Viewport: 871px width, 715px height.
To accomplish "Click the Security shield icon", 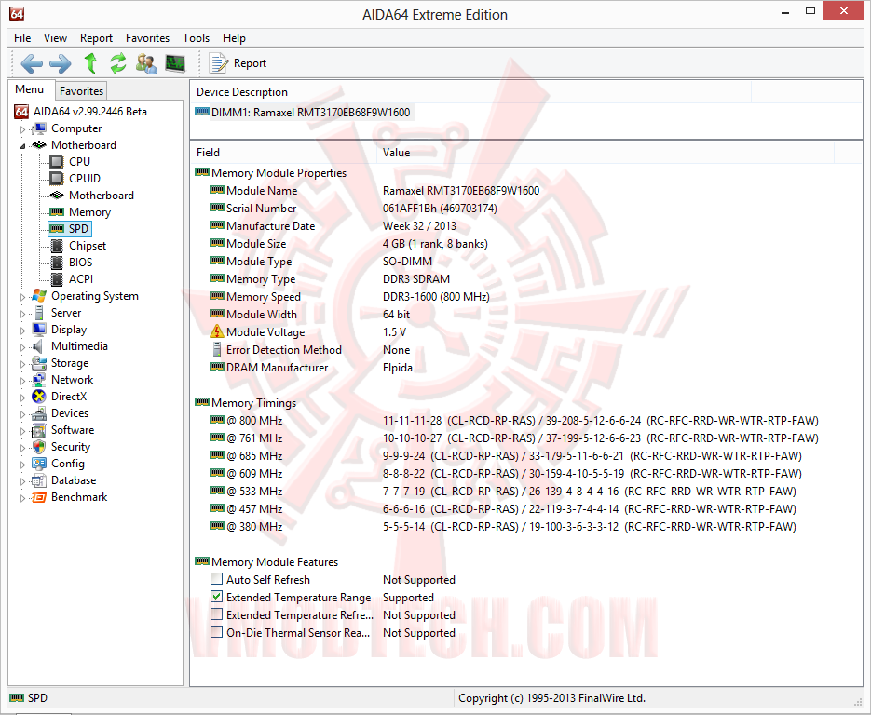I will pyautogui.click(x=39, y=447).
